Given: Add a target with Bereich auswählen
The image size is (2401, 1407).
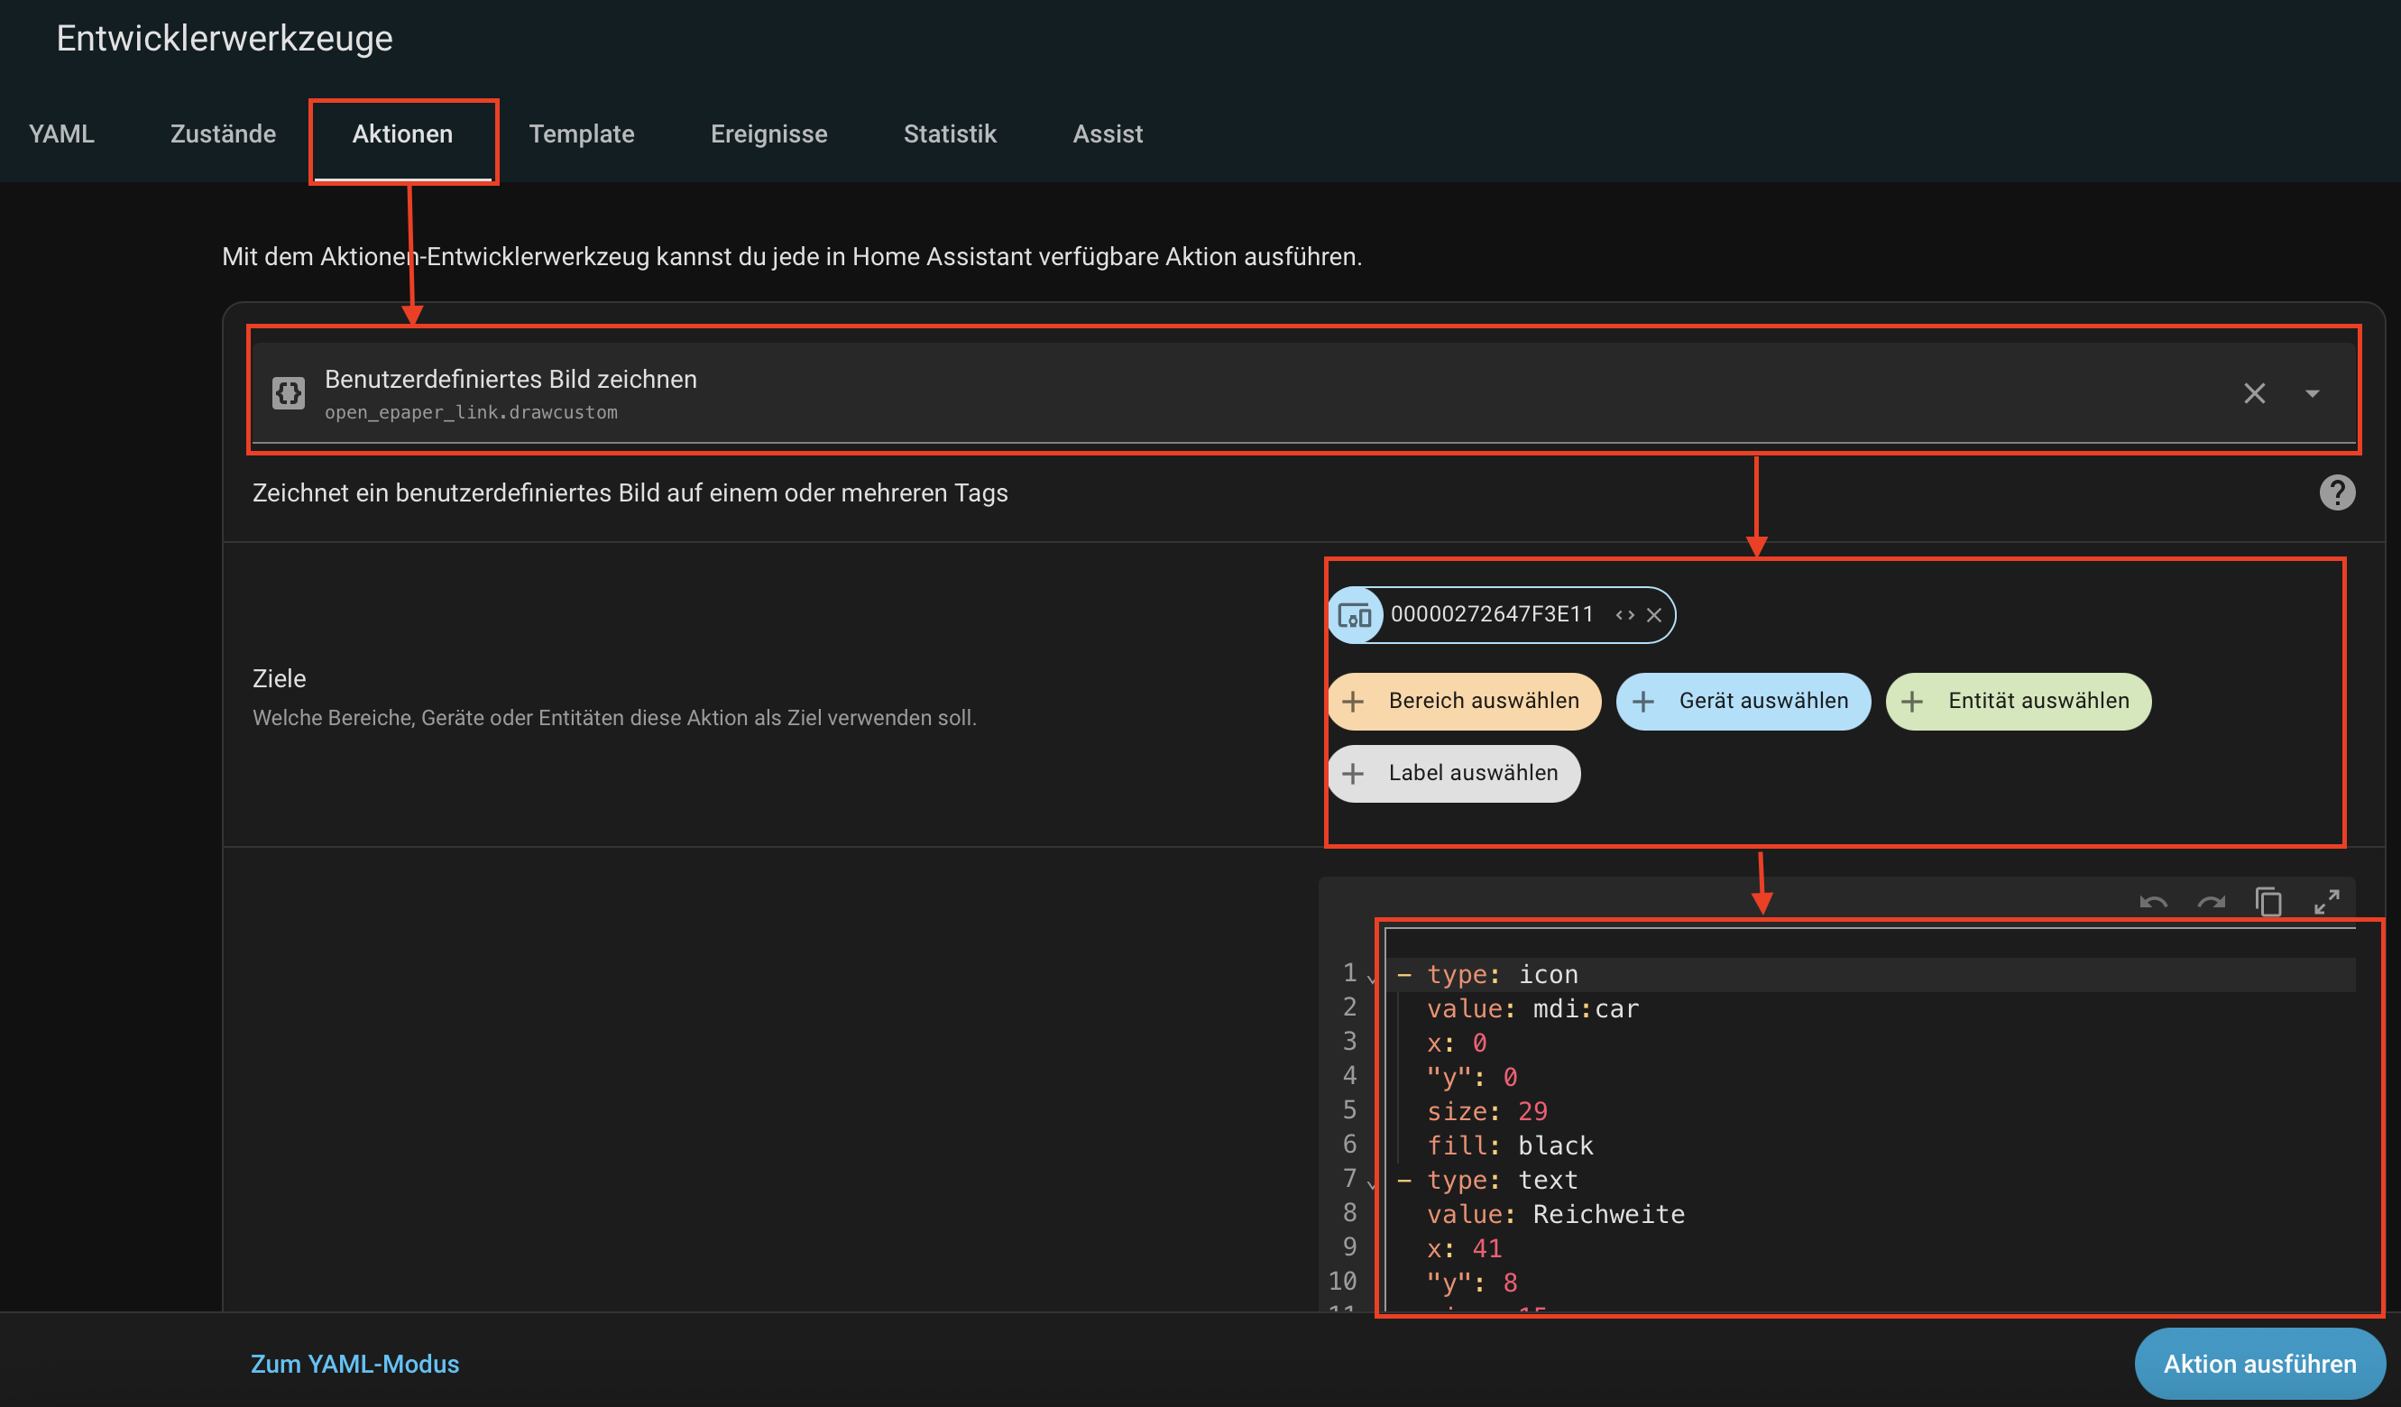Looking at the screenshot, I should click(1465, 701).
